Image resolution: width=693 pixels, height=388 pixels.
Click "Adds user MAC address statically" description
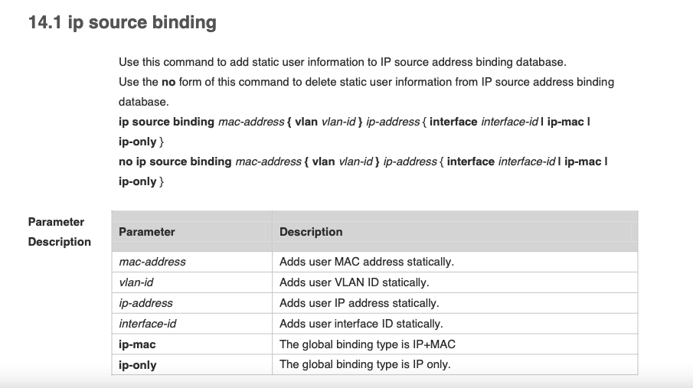[x=367, y=262]
